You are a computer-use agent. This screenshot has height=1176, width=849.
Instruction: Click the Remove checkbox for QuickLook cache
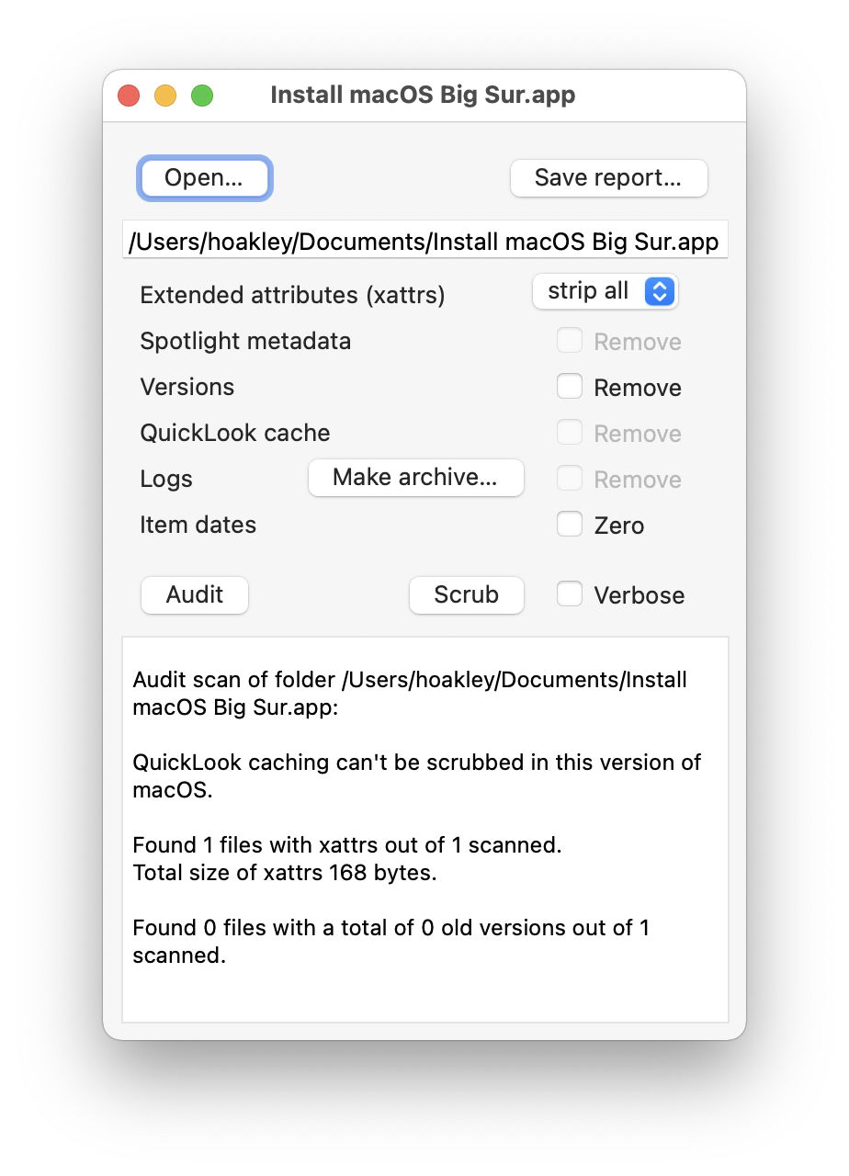point(570,433)
